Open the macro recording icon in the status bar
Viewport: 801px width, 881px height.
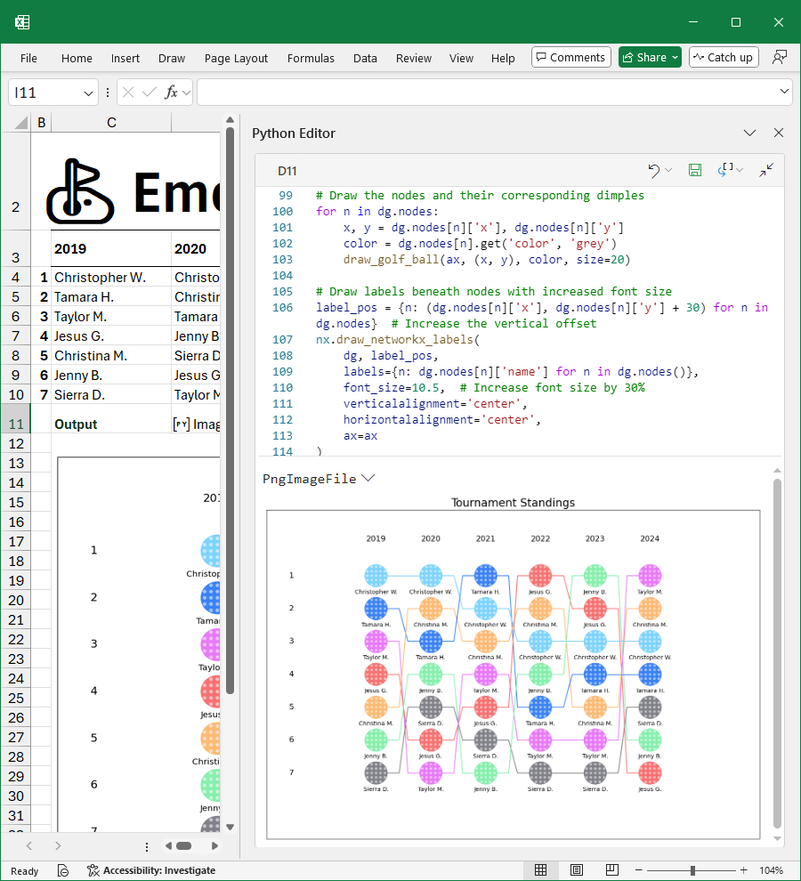click(63, 870)
